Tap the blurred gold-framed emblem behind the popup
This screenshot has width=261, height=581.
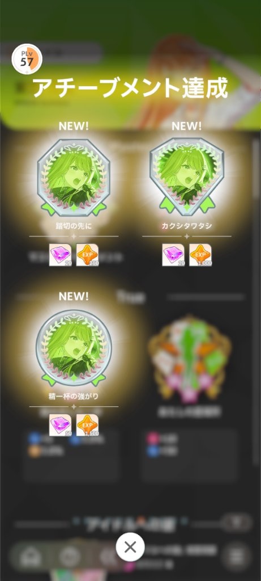[x=190, y=359]
